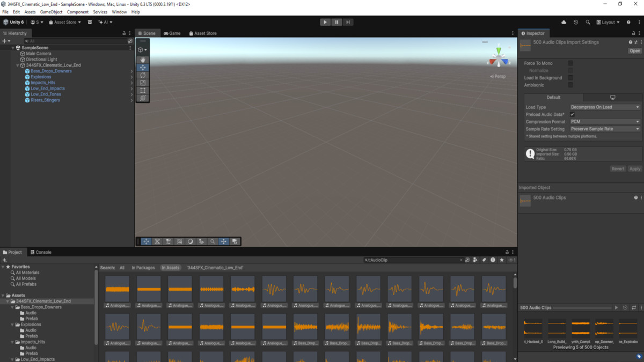Click the Project panel vertical scrollbar
This screenshot has width=644, height=362.
(x=515, y=282)
